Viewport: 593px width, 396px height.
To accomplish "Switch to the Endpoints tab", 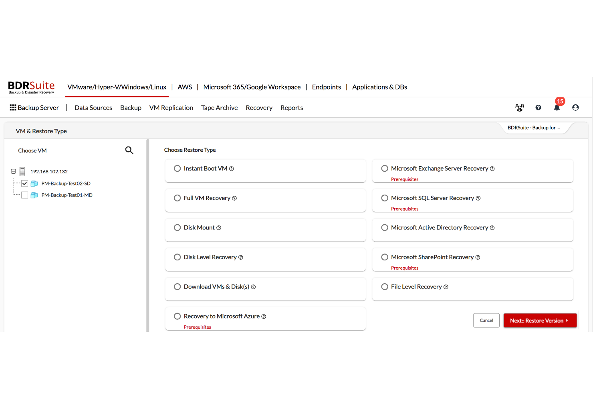I will click(x=327, y=87).
